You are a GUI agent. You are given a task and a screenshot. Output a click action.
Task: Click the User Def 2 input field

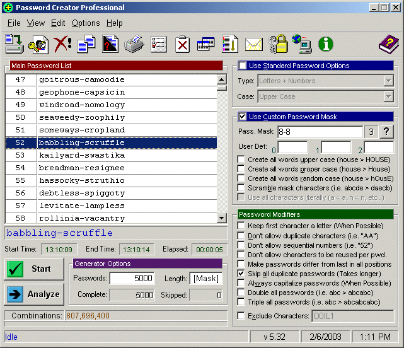(x=379, y=147)
